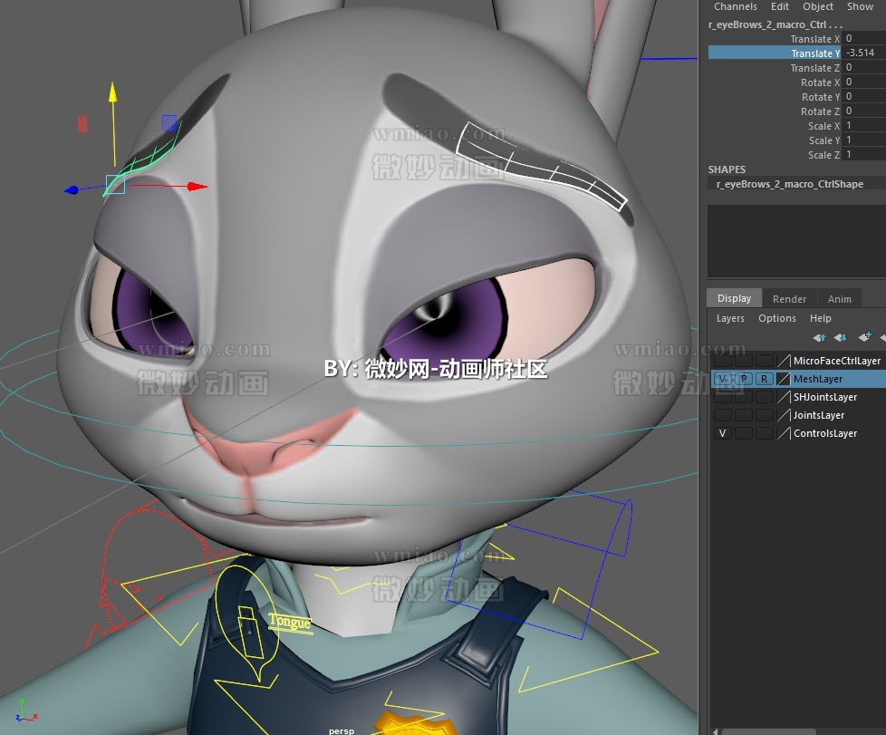Toggle ControlsLayer visibility off
The image size is (886, 735).
click(x=722, y=433)
